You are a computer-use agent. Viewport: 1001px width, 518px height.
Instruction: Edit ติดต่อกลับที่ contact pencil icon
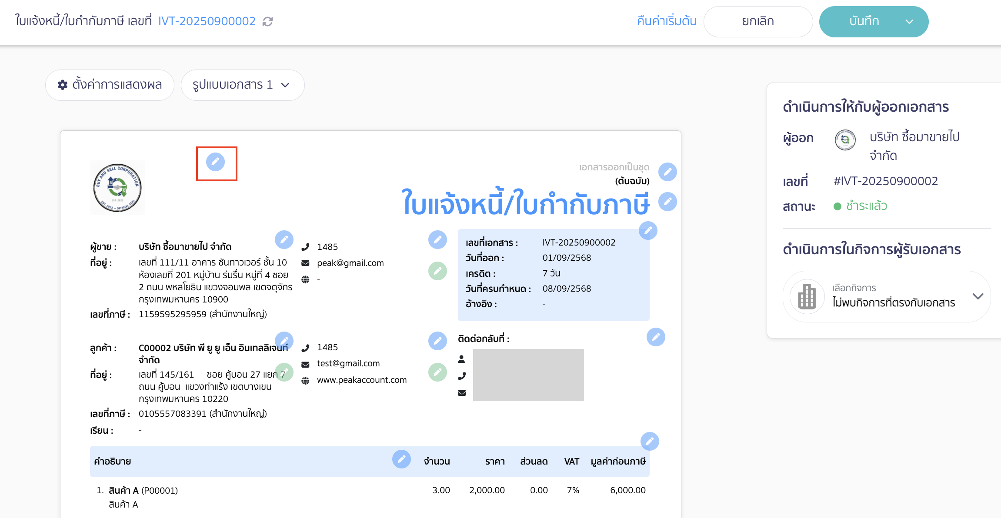(x=656, y=337)
